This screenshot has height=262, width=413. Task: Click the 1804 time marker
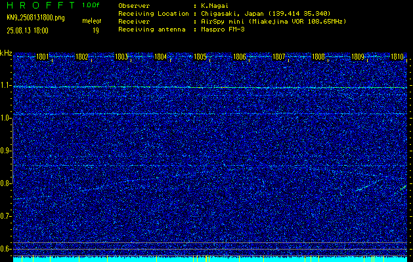coord(161,57)
